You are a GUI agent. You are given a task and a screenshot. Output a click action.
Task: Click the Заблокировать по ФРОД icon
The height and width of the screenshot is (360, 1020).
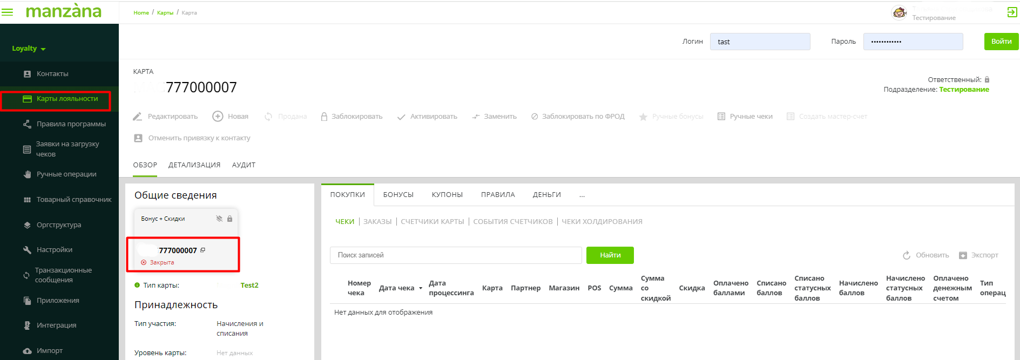click(535, 117)
